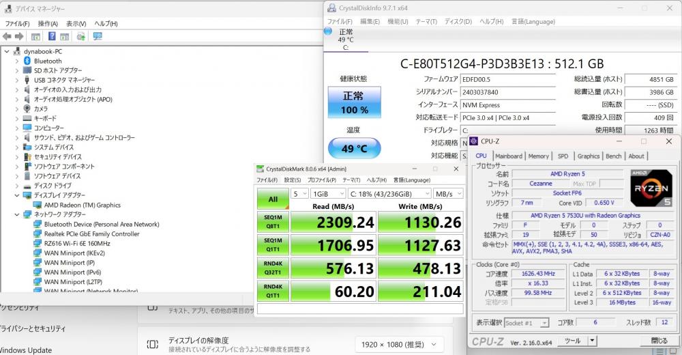Click the blue disk C: status icon

click(329, 31)
